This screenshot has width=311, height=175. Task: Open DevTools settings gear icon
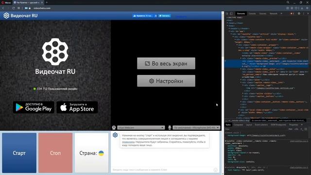[x=299, y=14]
